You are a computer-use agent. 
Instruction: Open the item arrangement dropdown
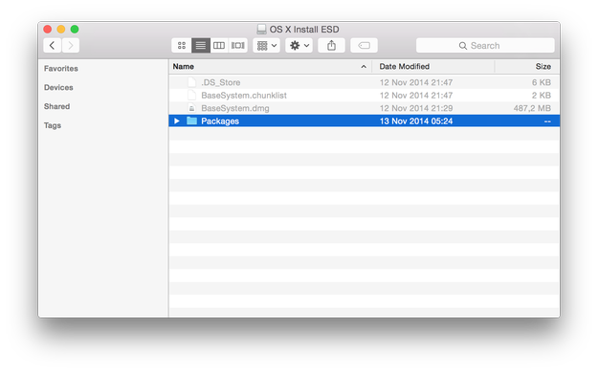click(x=267, y=45)
